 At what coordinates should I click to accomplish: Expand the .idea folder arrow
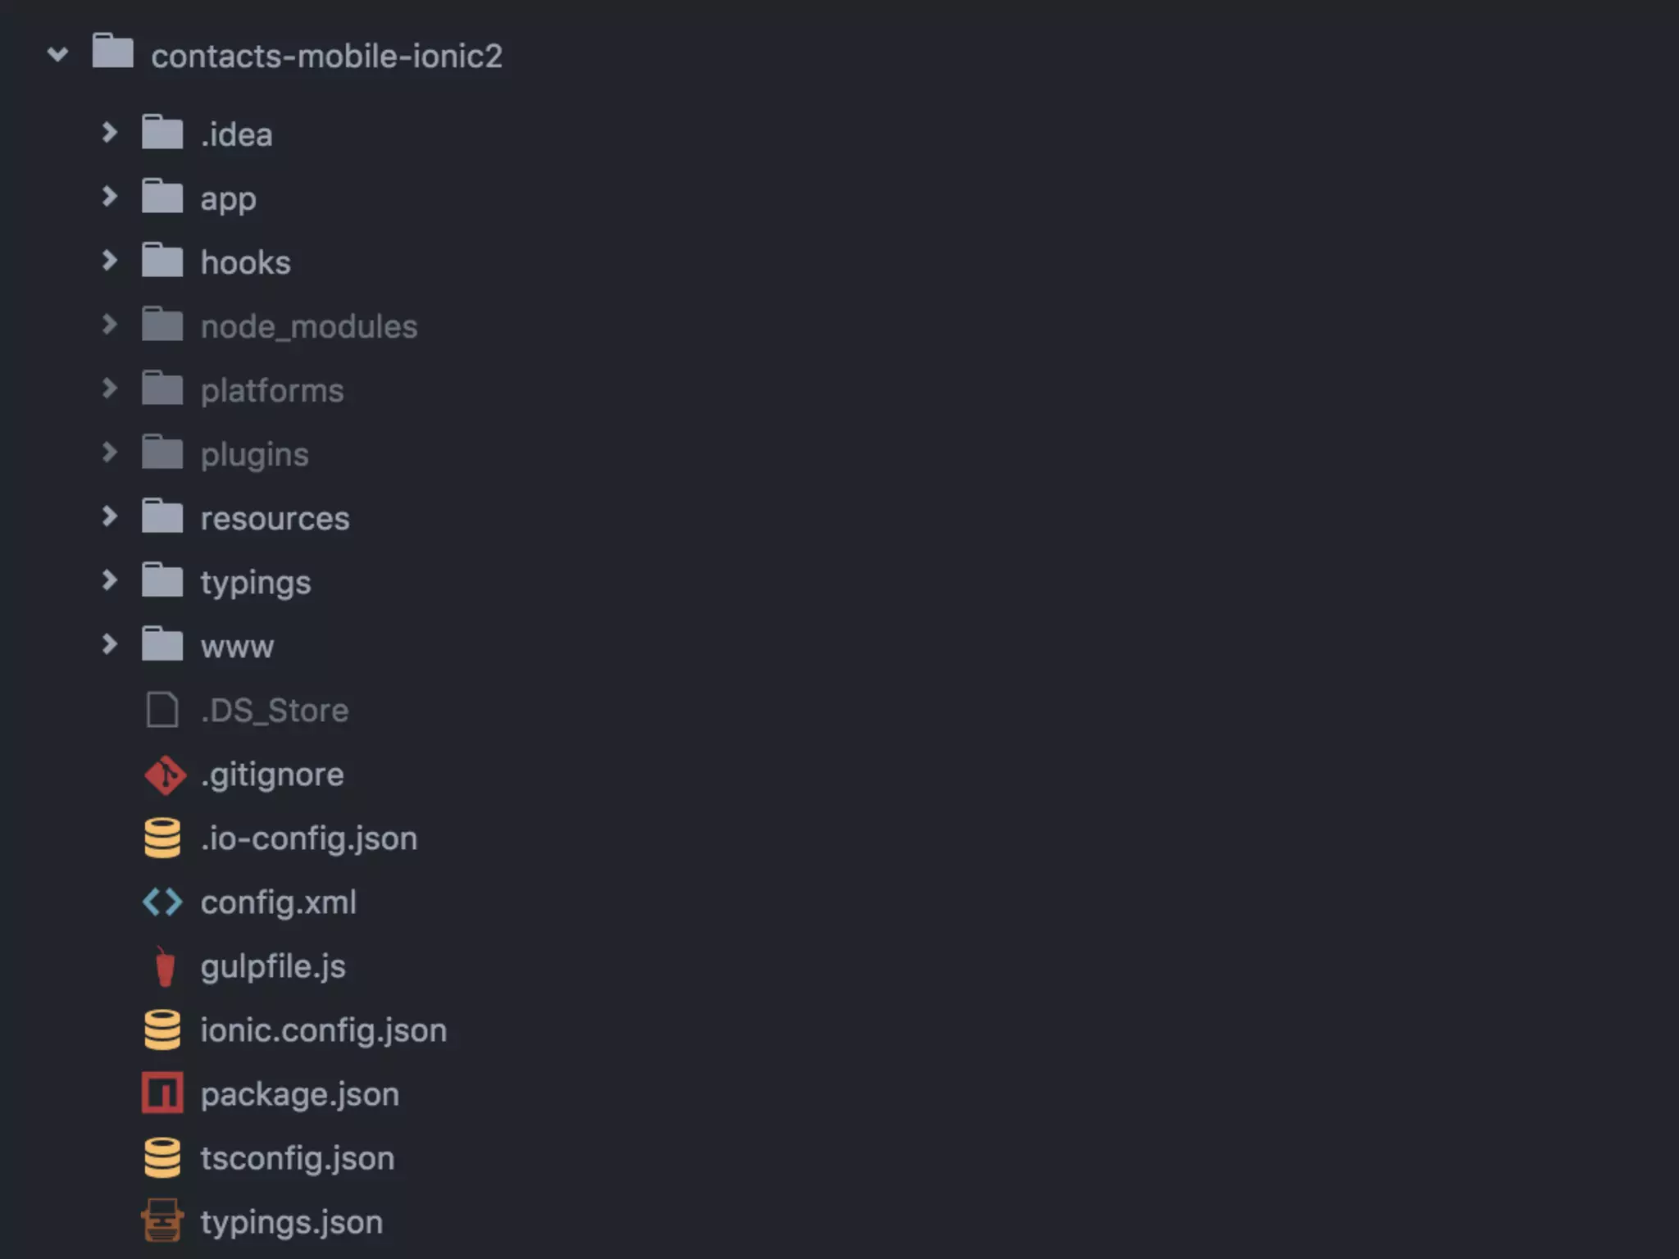pyautogui.click(x=109, y=132)
